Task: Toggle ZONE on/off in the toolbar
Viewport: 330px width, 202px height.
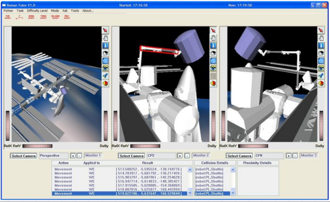Action: pos(31,17)
